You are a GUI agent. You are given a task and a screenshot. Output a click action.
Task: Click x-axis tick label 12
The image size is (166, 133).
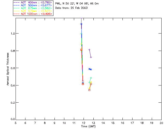(84, 123)
